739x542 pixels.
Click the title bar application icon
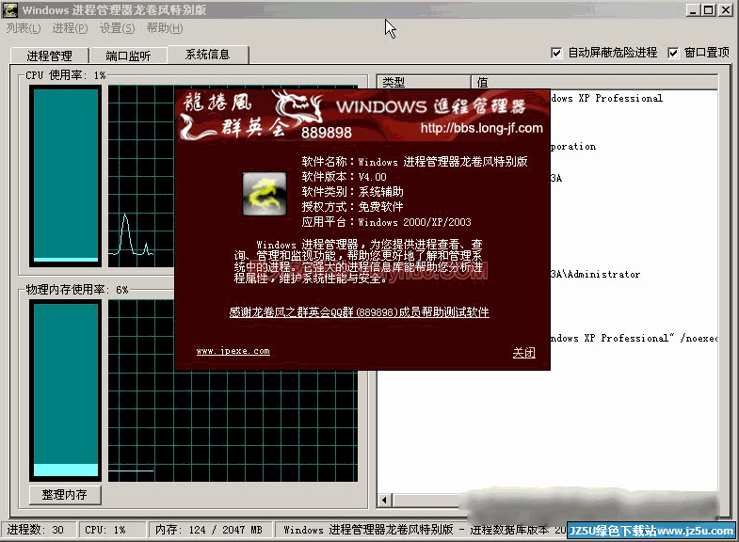tap(10, 10)
